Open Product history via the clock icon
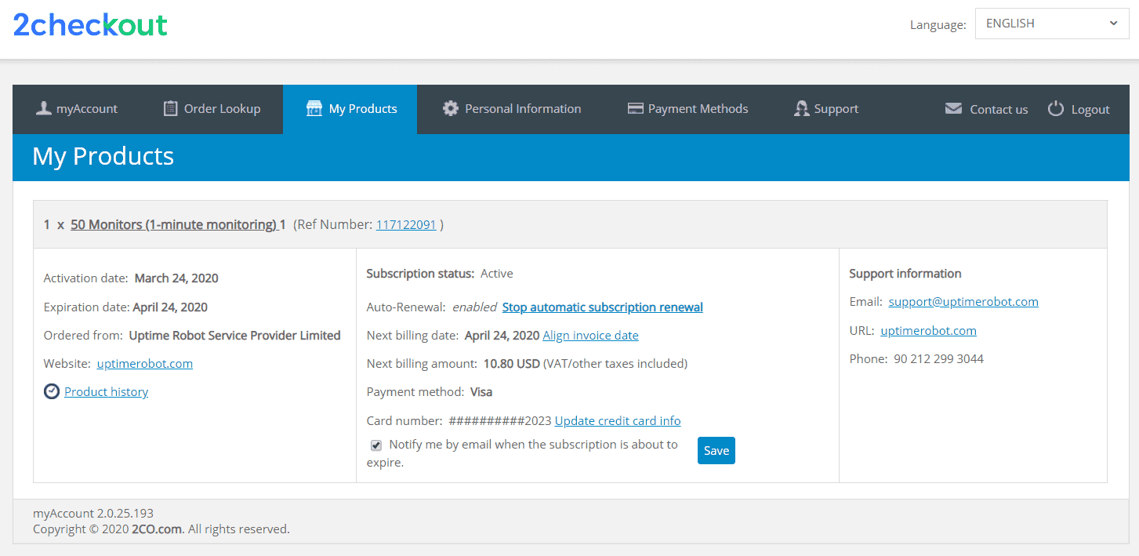1139x556 pixels. click(51, 391)
